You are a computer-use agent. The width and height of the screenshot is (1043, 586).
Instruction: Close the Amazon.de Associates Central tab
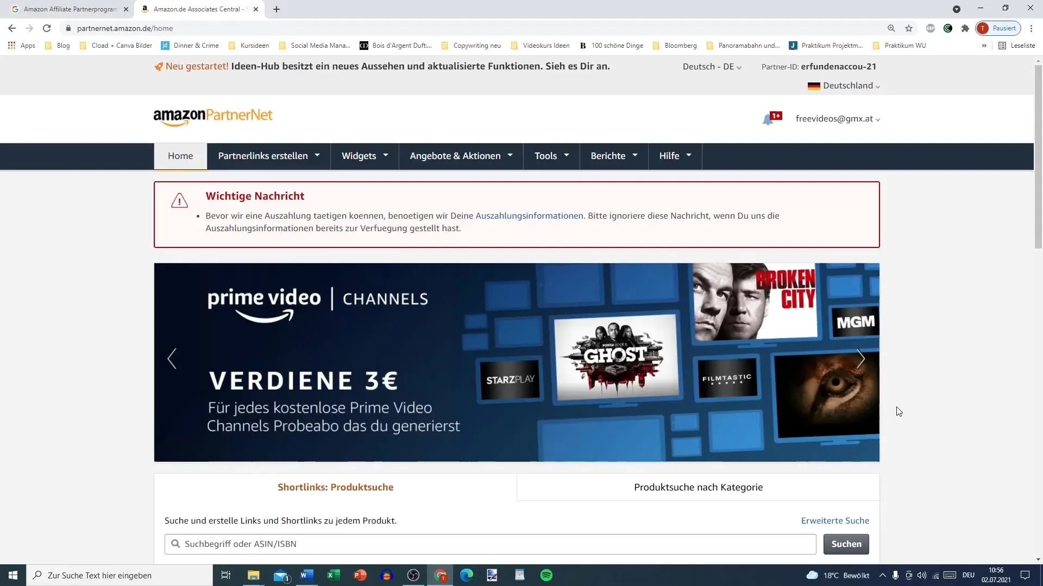coord(256,9)
